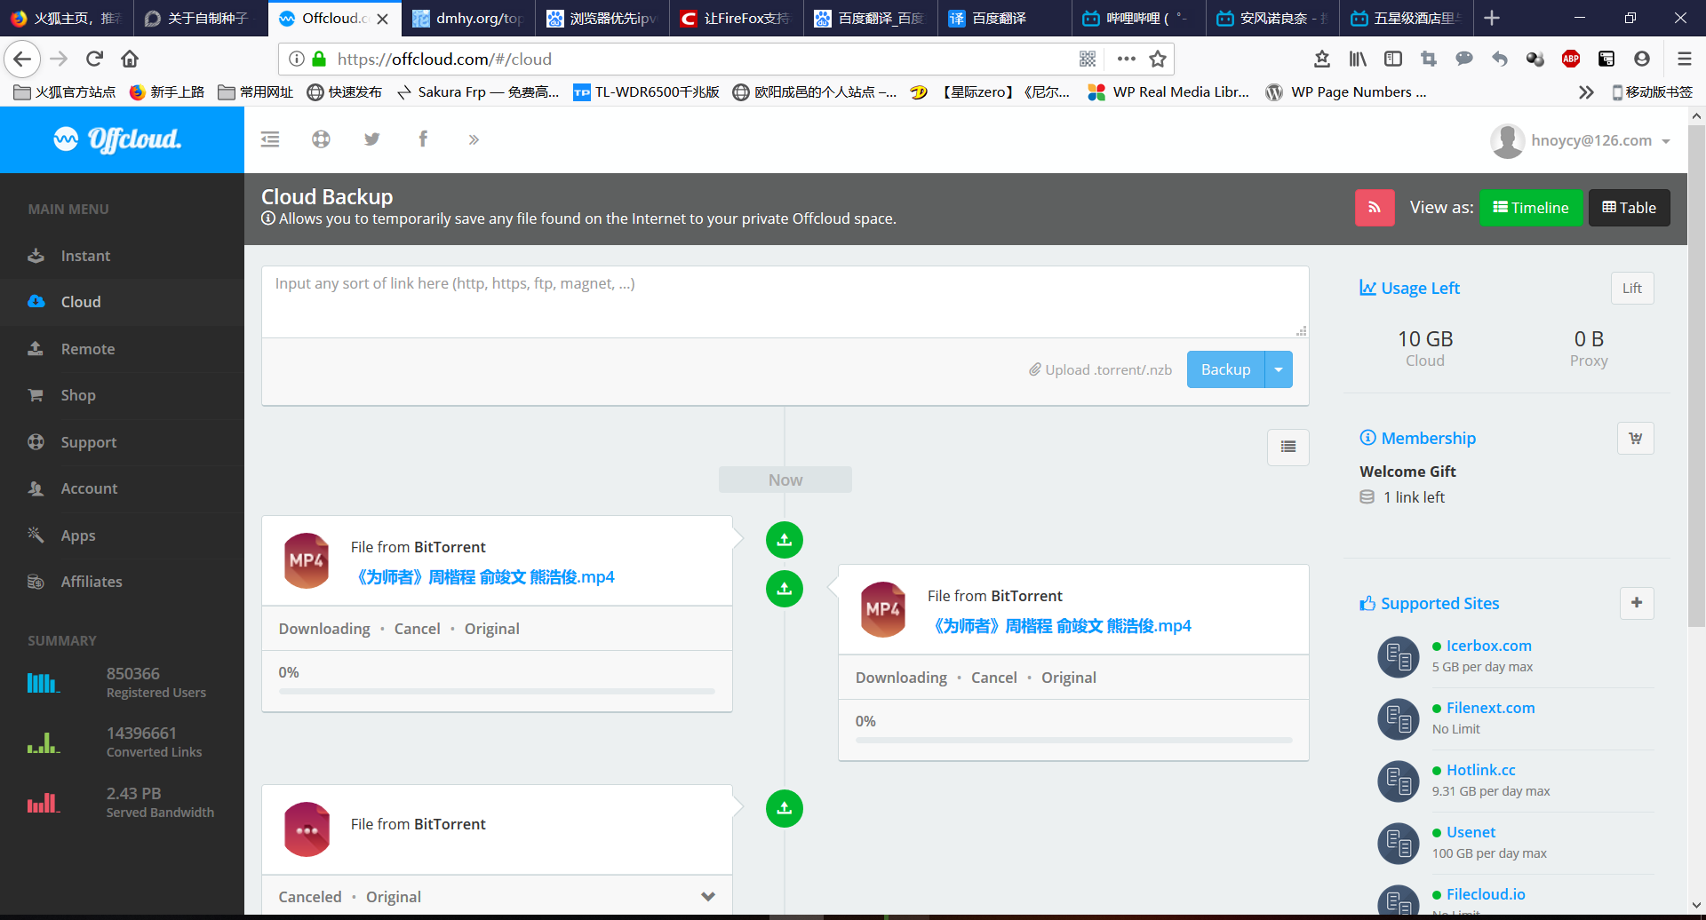Click the plus icon beside Supported Sites
Screen dimensions: 1706x920
(1636, 603)
